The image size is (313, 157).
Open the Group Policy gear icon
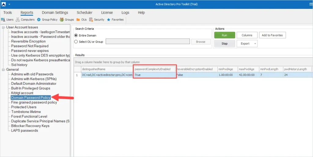pos(39,20)
